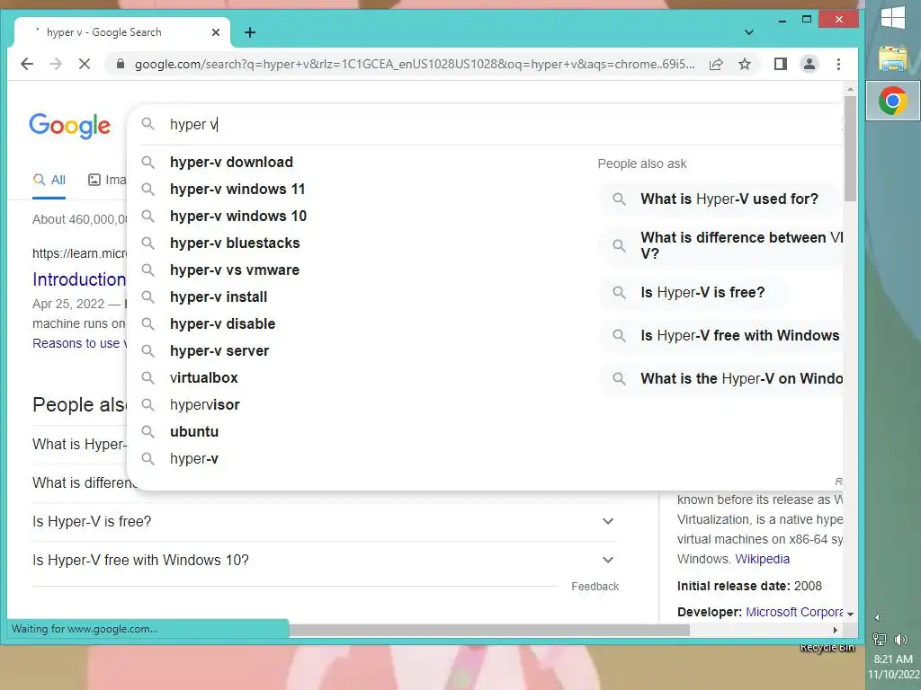This screenshot has height=690, width=921.
Task: Go forward using the browser forward arrow
Action: click(x=56, y=64)
